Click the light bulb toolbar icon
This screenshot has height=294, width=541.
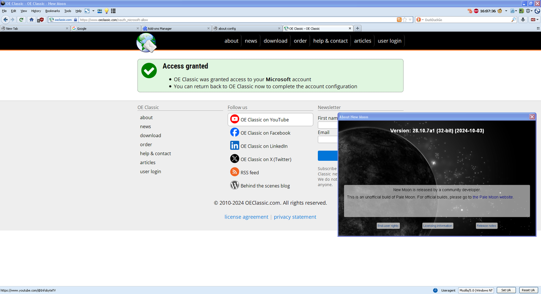click(x=107, y=11)
